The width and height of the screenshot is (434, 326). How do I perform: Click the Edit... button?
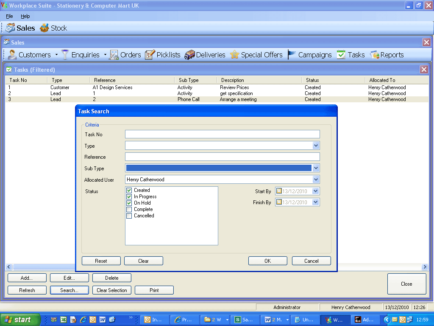point(69,278)
